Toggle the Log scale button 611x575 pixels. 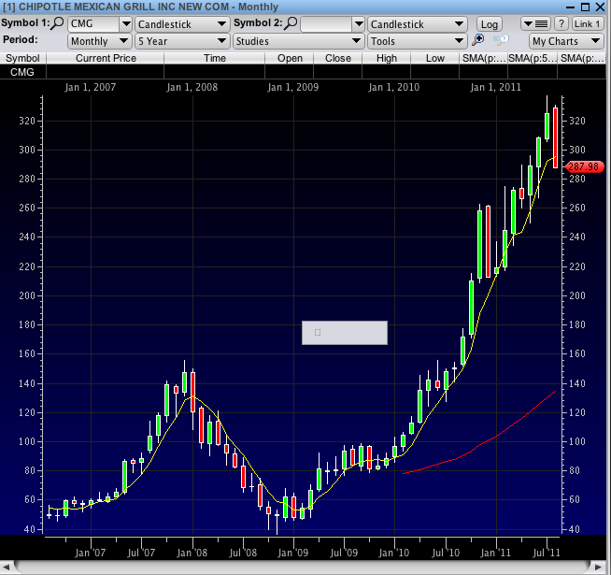(490, 23)
